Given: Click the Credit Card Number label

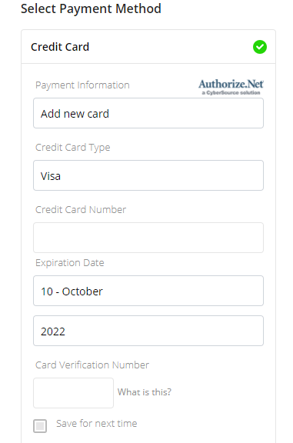Looking at the screenshot, I should click(81, 210).
